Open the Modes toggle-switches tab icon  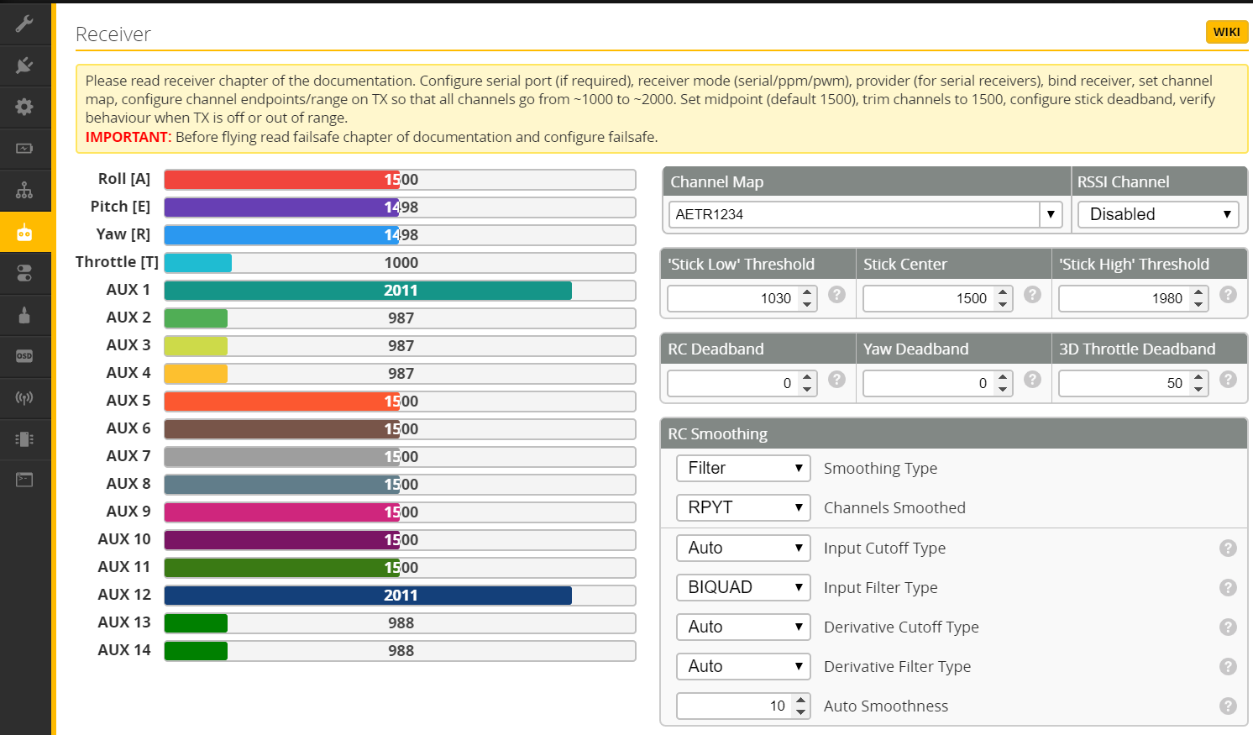(x=24, y=274)
